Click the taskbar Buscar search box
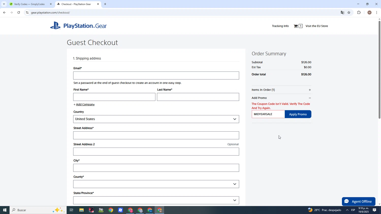The image size is (381, 214). (38, 210)
